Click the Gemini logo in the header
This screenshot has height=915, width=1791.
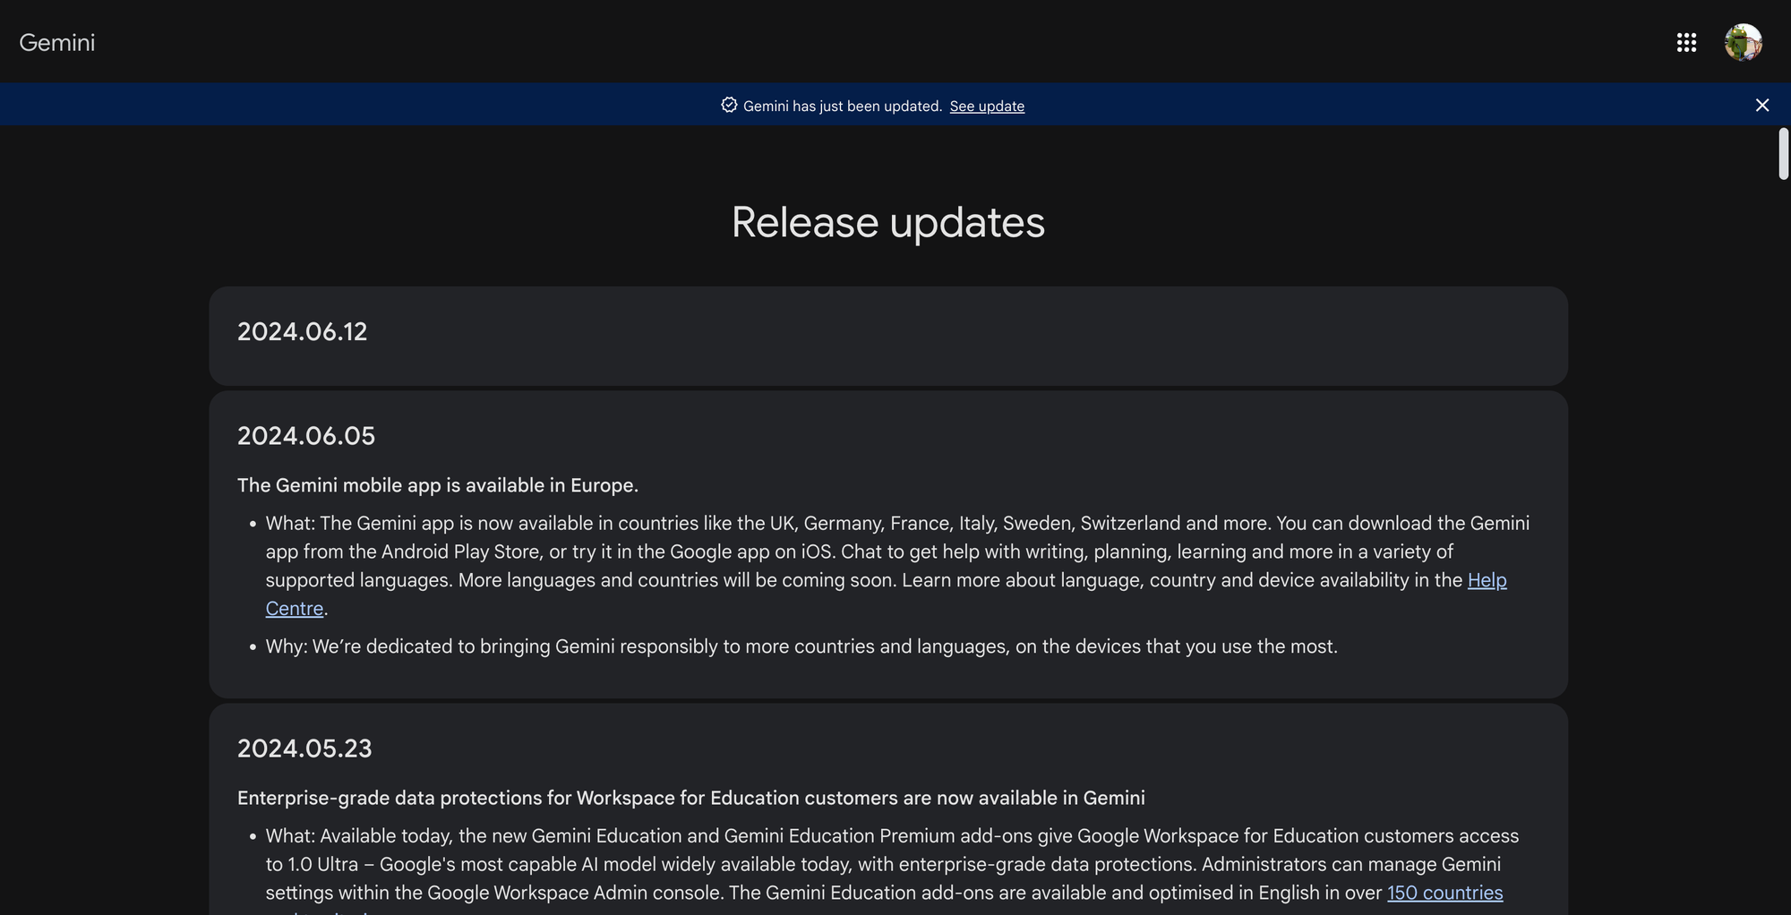point(57,42)
